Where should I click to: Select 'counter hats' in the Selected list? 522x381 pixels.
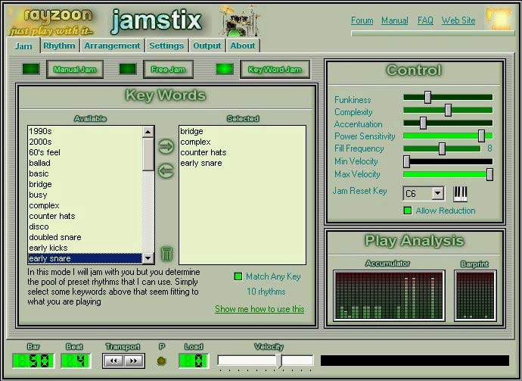coord(242,152)
